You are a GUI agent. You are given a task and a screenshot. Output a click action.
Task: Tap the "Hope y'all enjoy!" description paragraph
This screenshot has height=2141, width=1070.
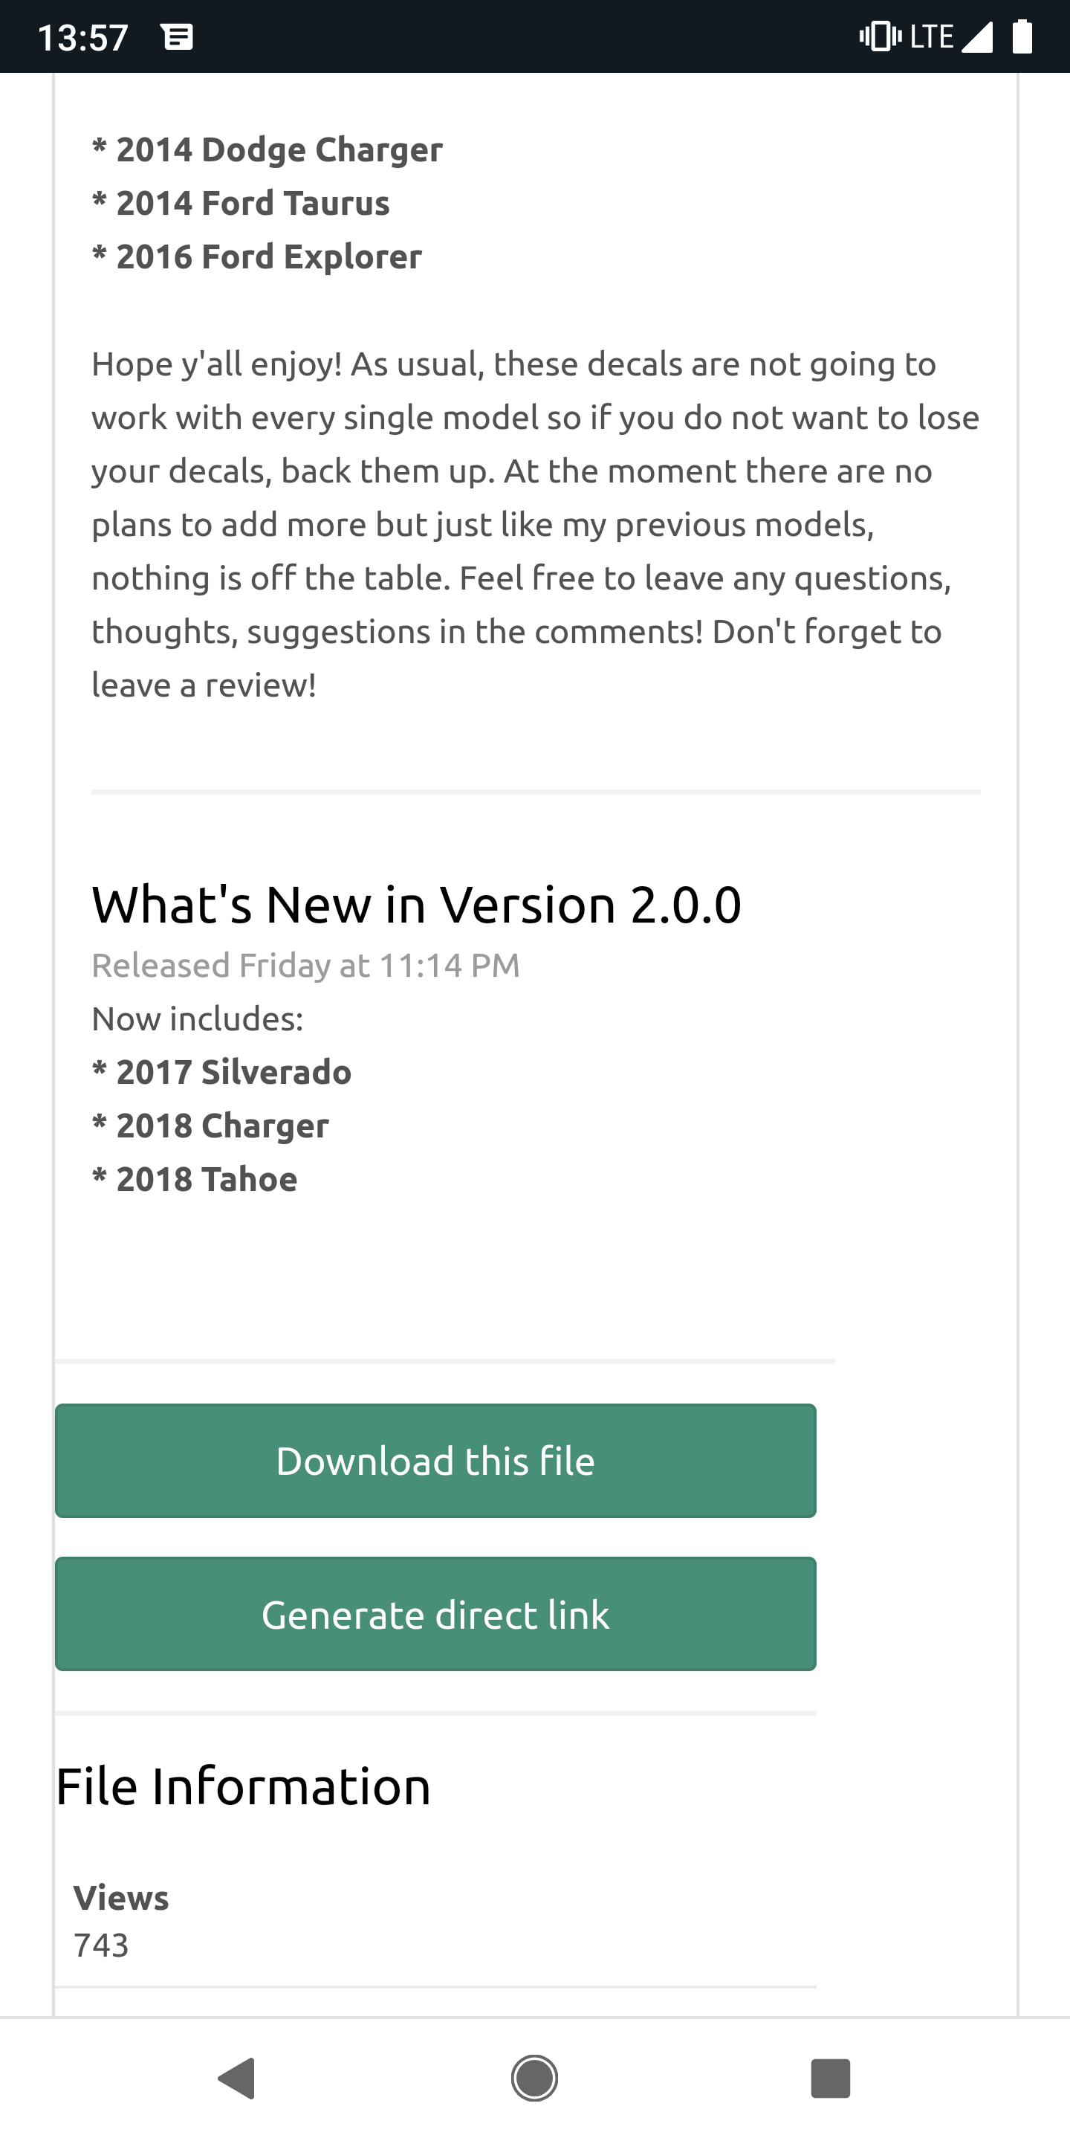[535, 524]
